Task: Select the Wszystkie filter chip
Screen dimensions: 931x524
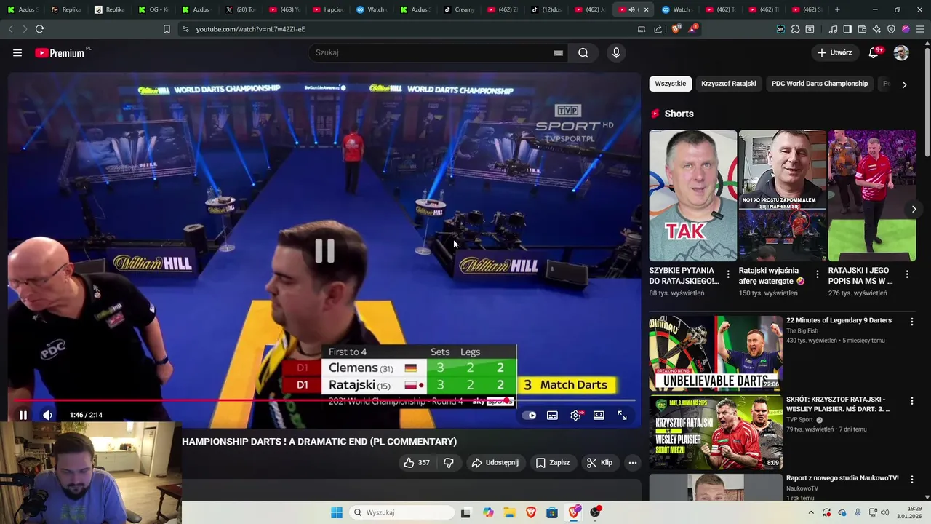Action: tap(670, 84)
